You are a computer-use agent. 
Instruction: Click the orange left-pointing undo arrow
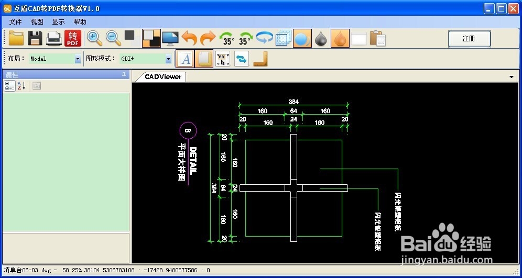(189, 38)
